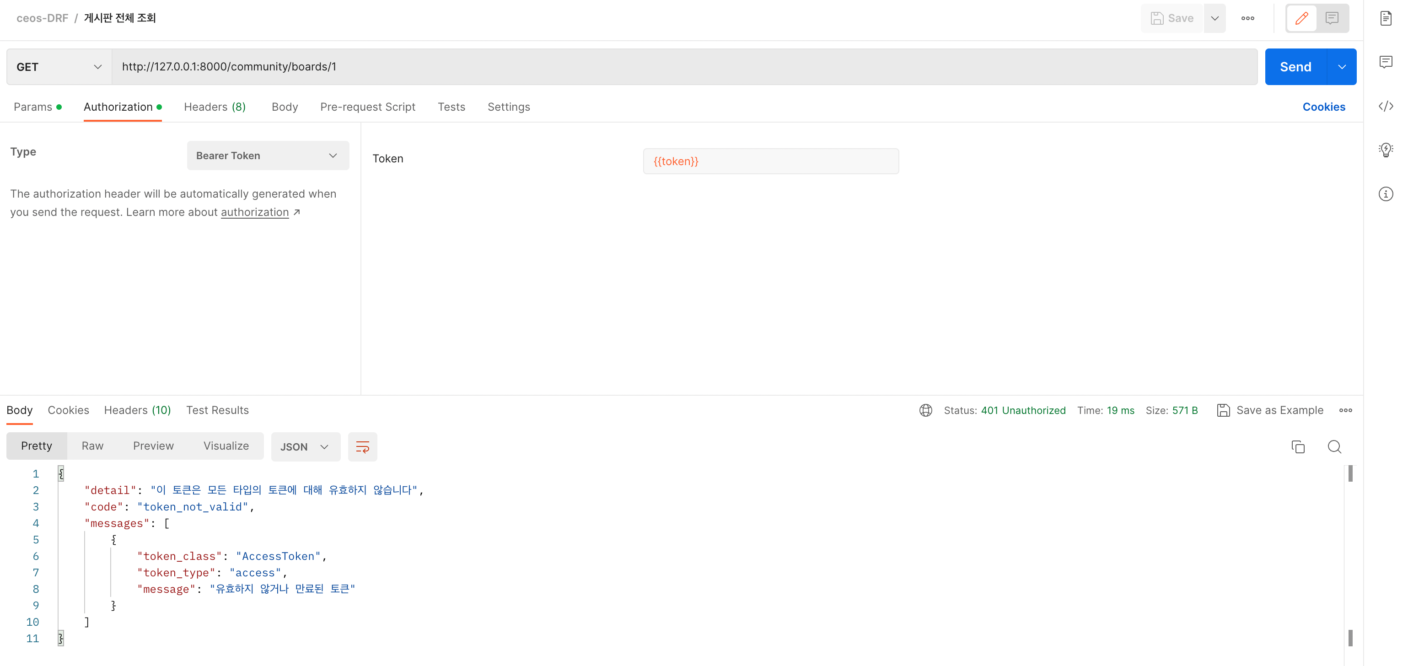This screenshot has width=1408, height=666.
Task: Click the 571 B response size
Action: pos(1185,410)
